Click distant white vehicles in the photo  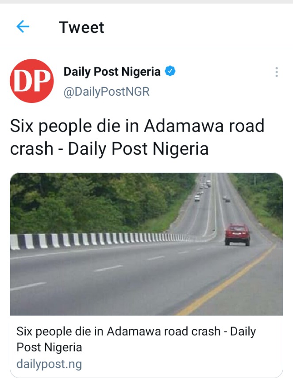[x=203, y=189]
